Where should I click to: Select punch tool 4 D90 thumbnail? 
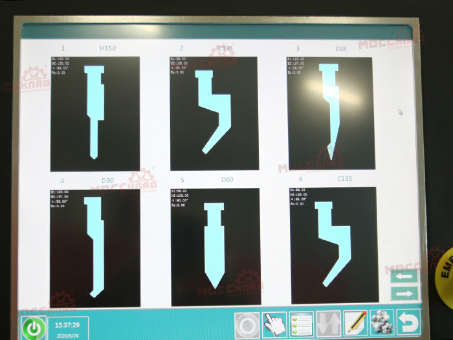coord(95,248)
